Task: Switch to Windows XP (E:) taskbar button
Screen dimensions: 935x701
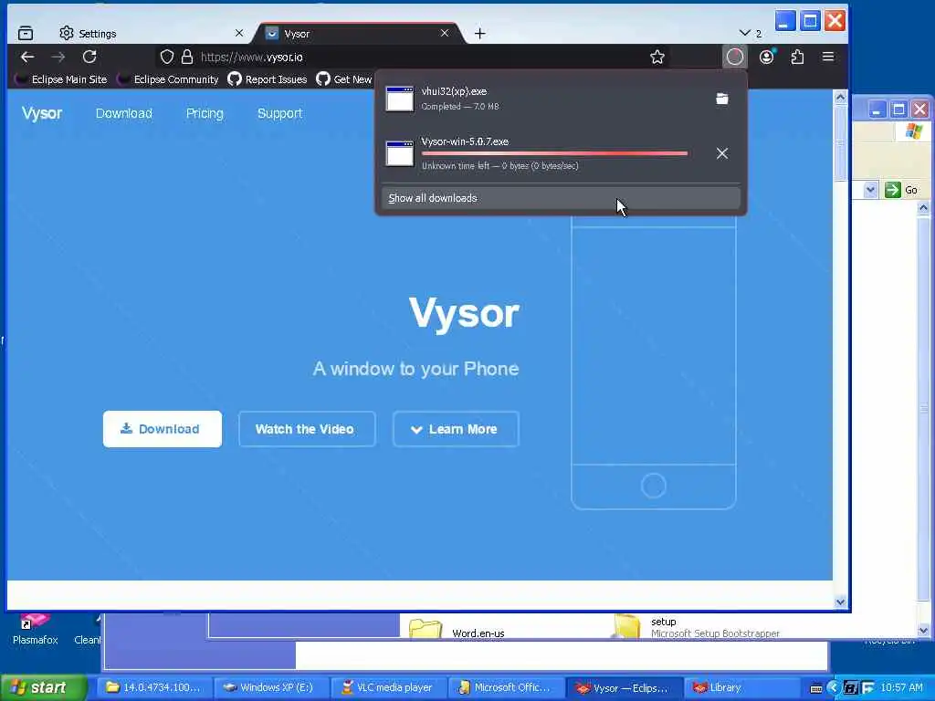Action: click(x=270, y=687)
